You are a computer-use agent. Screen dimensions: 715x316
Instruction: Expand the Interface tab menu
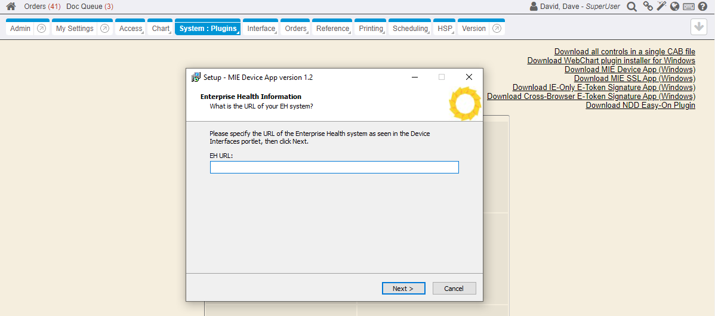tap(261, 29)
